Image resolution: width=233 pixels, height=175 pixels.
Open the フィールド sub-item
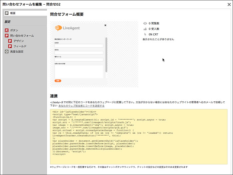pos(20,46)
